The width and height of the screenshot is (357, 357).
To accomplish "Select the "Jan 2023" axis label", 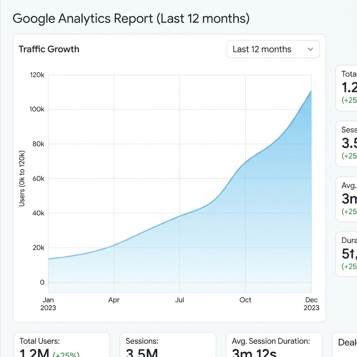I will [x=48, y=304].
